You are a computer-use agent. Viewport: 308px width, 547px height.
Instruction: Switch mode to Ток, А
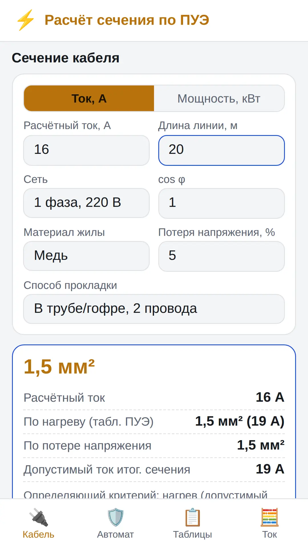tap(89, 99)
